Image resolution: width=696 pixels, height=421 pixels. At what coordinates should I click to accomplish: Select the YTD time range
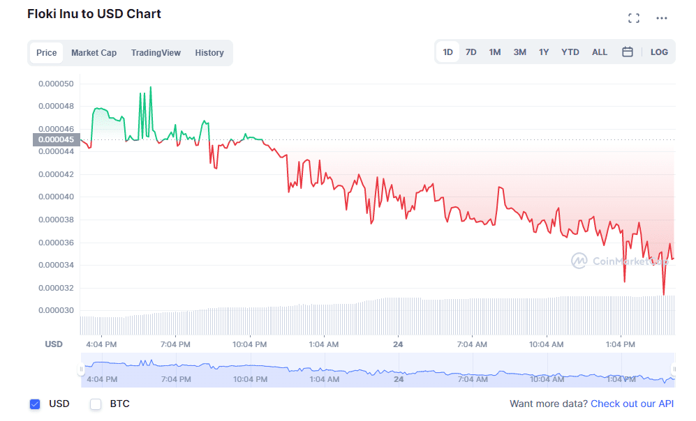pos(570,52)
